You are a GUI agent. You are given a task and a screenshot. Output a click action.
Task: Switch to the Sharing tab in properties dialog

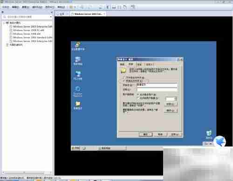click(x=131, y=64)
